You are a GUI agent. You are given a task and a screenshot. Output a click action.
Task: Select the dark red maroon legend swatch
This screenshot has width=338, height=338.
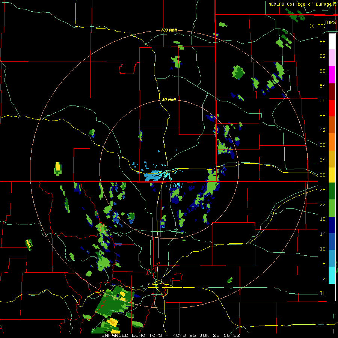click(x=332, y=92)
